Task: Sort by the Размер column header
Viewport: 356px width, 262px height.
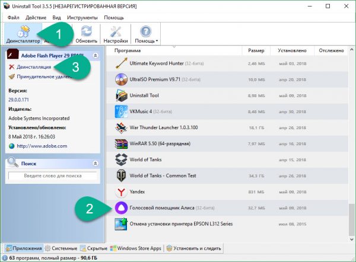Action: [256, 50]
